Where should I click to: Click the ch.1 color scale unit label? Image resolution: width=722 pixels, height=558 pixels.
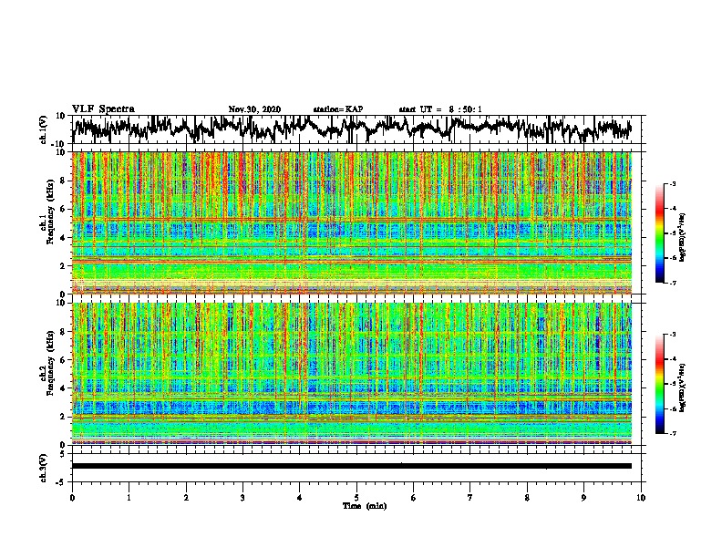(x=683, y=237)
